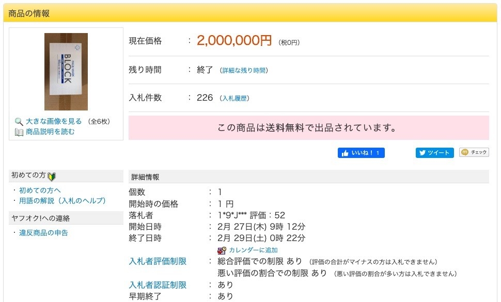Click the book icon beside 商品説明を読む
This screenshot has height=302, width=501.
pyautogui.click(x=19, y=132)
